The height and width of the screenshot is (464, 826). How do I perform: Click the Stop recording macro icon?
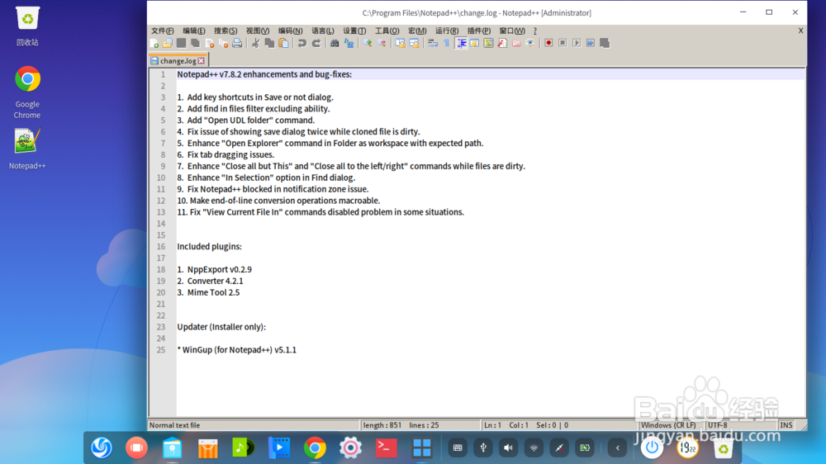point(563,43)
